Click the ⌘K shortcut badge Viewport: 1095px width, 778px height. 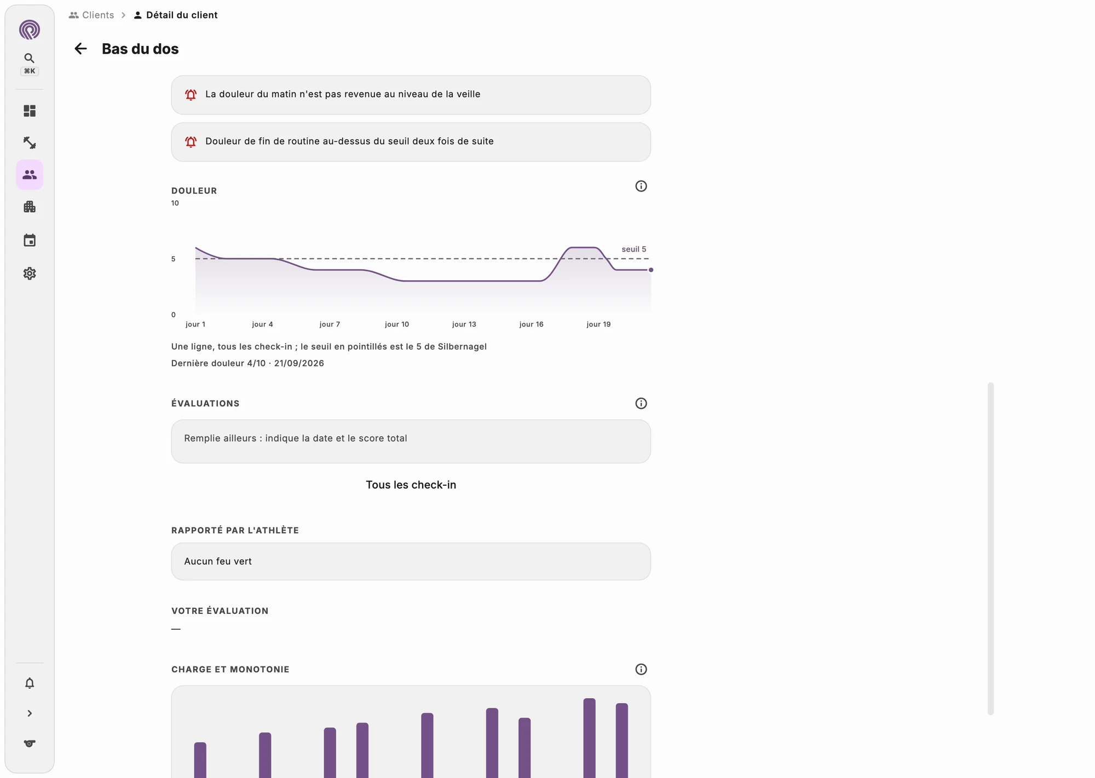tap(30, 71)
